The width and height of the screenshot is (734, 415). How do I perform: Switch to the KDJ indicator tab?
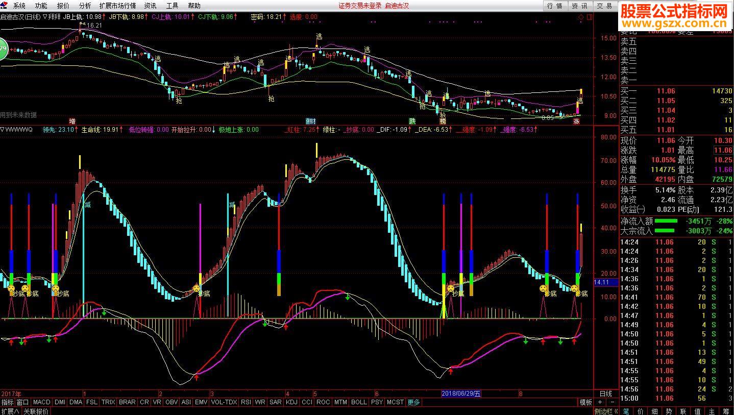291,402
